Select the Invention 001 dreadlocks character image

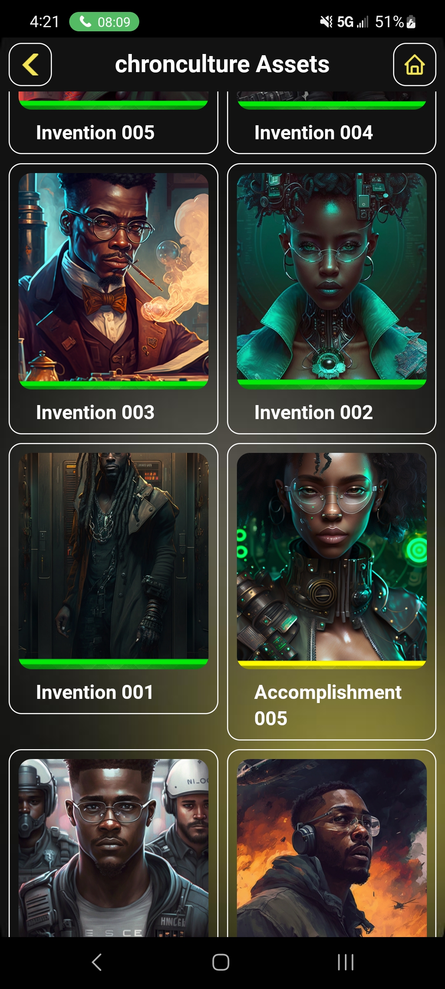(x=113, y=556)
